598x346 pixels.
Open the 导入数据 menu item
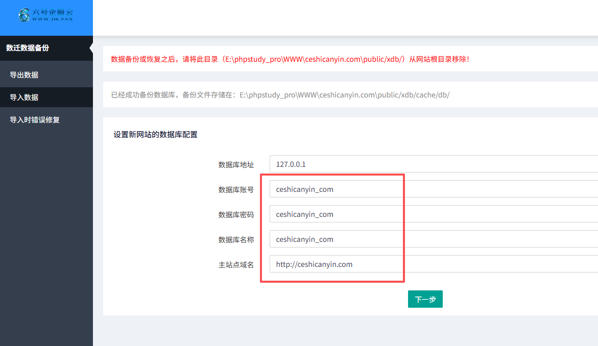click(24, 97)
